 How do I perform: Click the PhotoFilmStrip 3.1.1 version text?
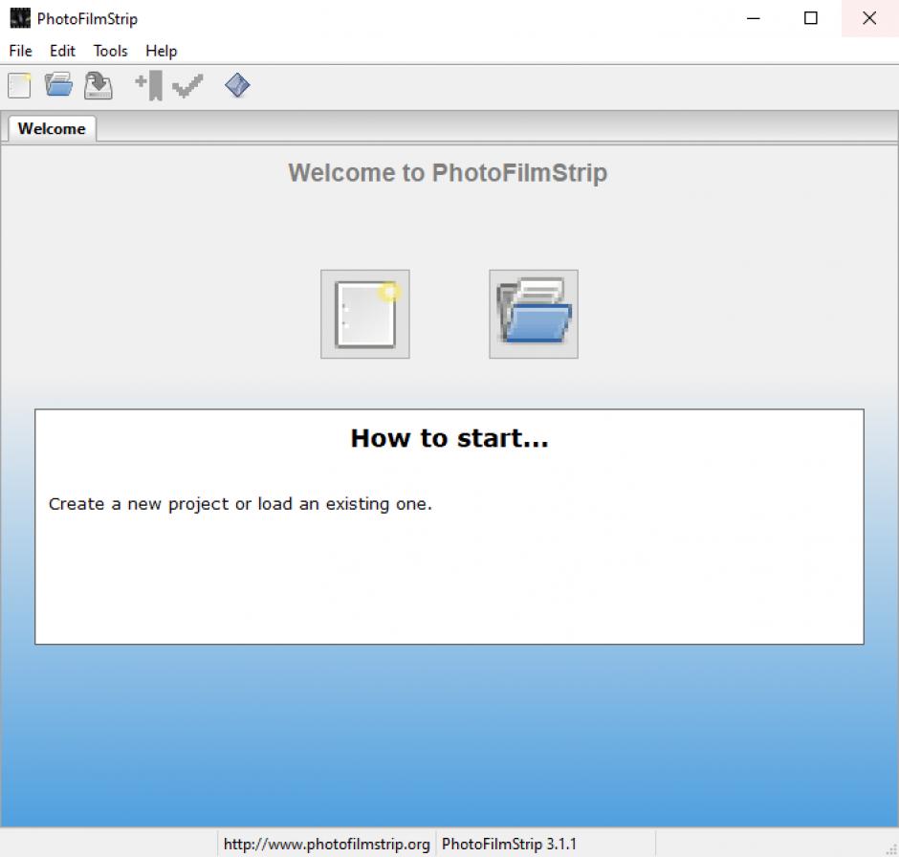[509, 844]
